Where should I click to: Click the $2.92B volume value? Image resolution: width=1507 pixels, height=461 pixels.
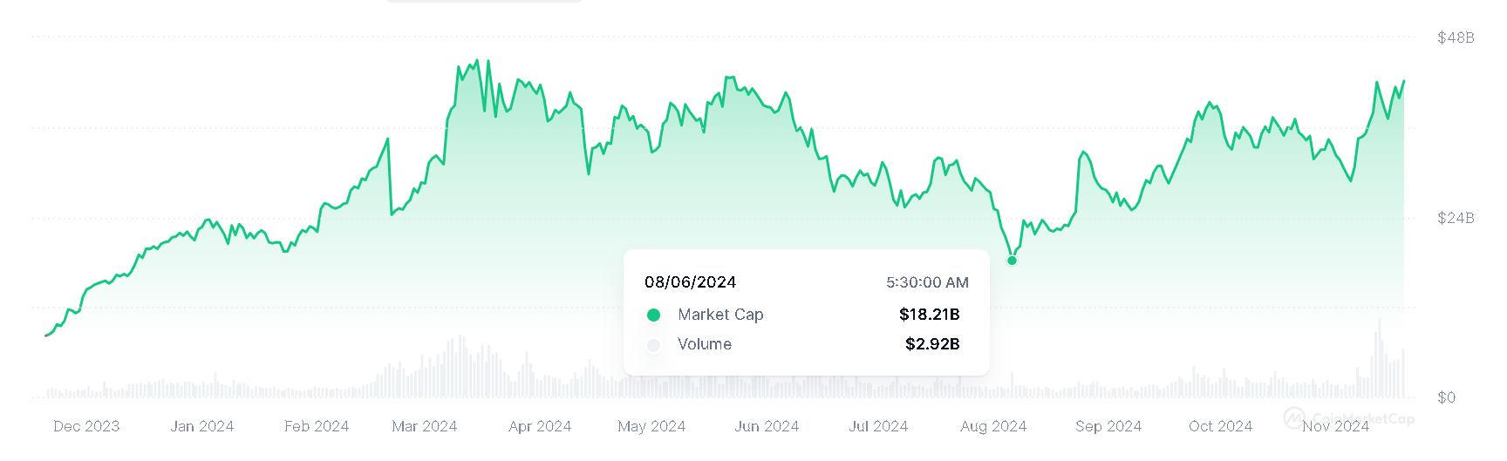click(x=932, y=344)
